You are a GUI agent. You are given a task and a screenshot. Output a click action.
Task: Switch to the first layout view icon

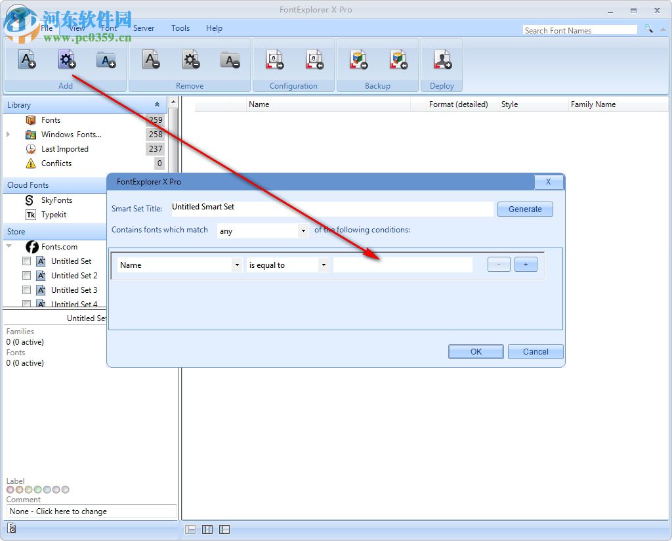coord(190,530)
